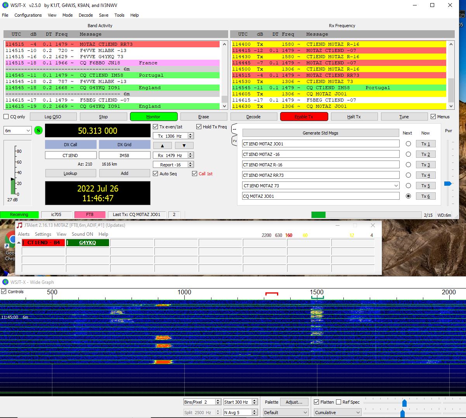Click the green S band status icon
The height and width of the screenshot is (418, 466).
tap(38, 131)
